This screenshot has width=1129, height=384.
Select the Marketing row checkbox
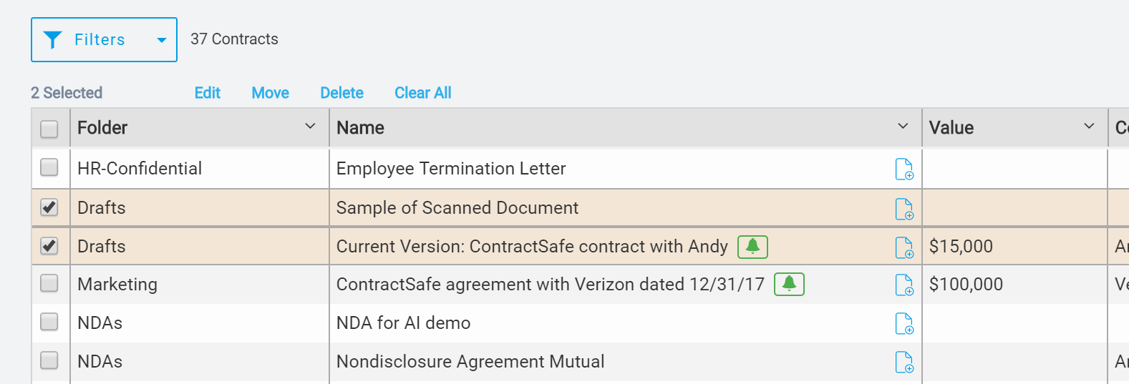pos(49,283)
